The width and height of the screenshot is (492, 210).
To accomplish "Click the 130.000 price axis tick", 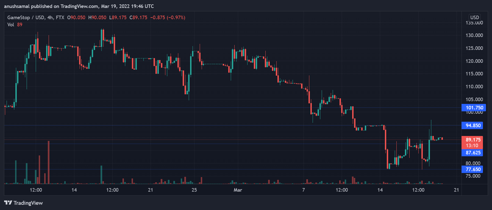I will [474, 35].
